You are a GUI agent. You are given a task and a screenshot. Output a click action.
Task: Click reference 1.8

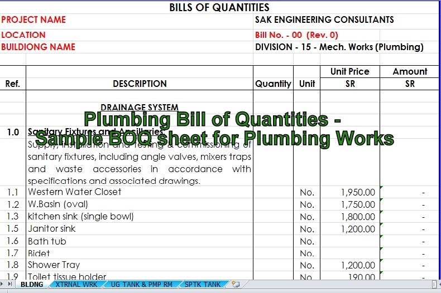tap(13, 265)
